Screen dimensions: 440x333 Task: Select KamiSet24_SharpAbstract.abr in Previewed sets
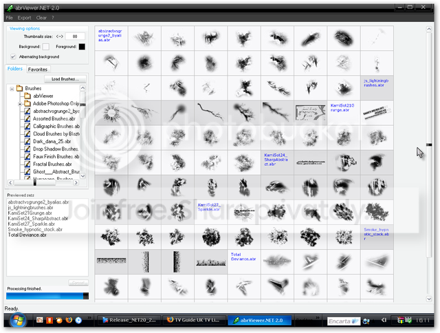click(x=38, y=218)
